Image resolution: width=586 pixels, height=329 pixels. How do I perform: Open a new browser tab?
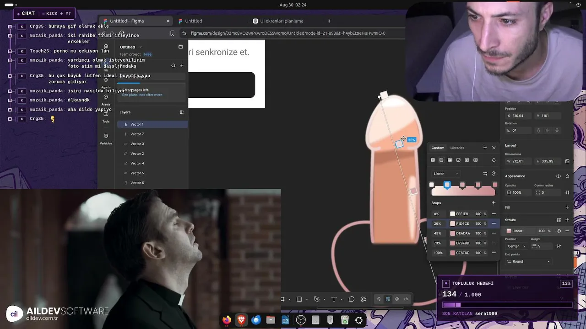[x=329, y=21]
